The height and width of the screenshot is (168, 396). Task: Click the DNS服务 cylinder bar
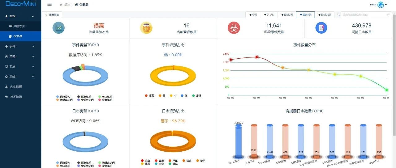tap(332, 141)
